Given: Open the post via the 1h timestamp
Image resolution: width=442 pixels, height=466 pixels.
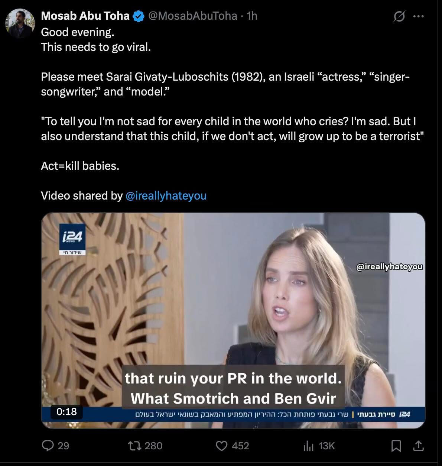Looking at the screenshot, I should [252, 16].
